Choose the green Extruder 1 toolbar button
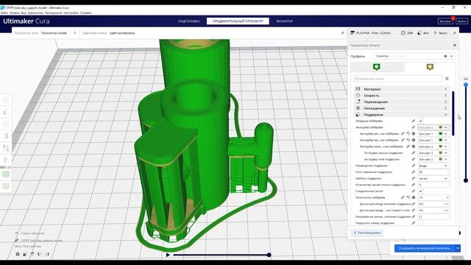471x265 pixels. click(6, 174)
